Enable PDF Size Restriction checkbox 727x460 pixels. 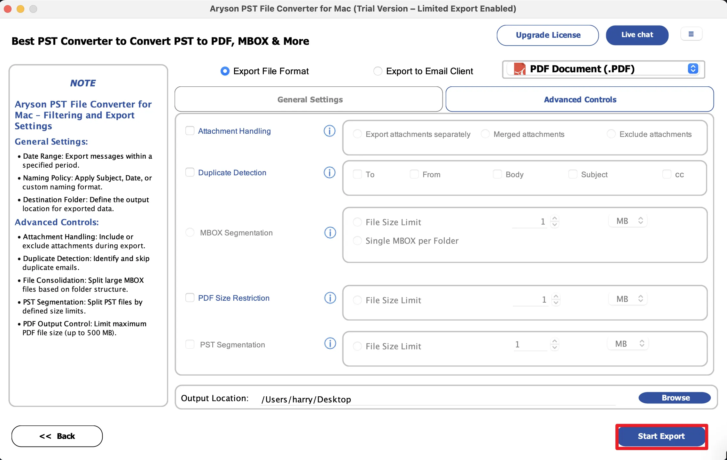click(190, 297)
